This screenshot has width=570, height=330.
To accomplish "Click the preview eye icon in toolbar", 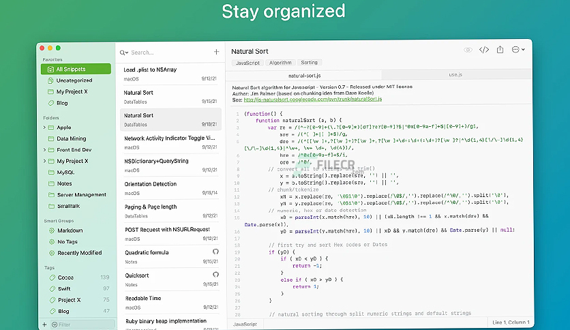I will click(468, 50).
